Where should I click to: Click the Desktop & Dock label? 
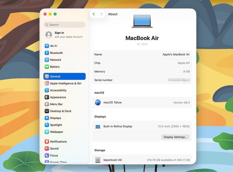point(61,111)
